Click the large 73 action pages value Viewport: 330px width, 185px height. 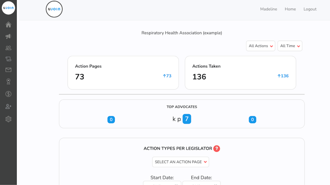pyautogui.click(x=80, y=77)
